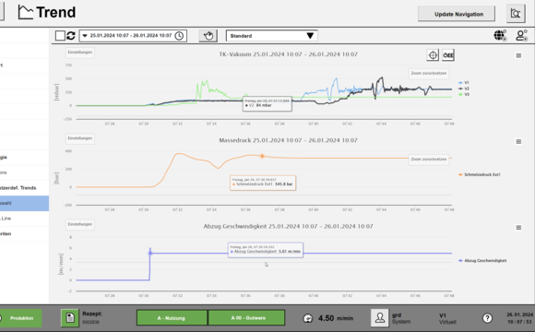Click the OEE icon button
Screen dimensions: 535x332
coord(448,55)
